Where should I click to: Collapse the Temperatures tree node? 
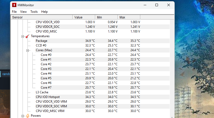click(23, 36)
